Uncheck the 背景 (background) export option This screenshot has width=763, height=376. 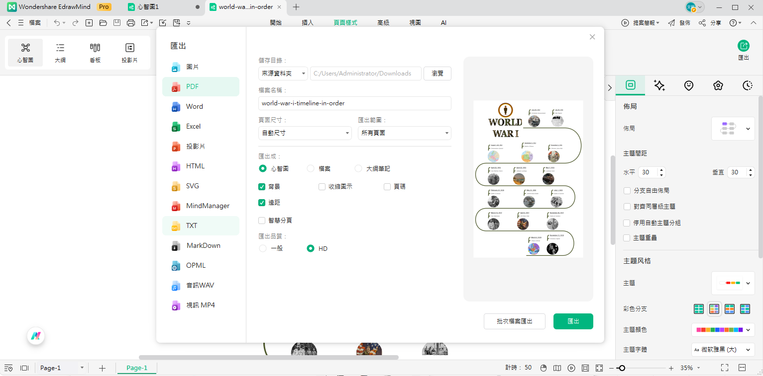pos(262,186)
